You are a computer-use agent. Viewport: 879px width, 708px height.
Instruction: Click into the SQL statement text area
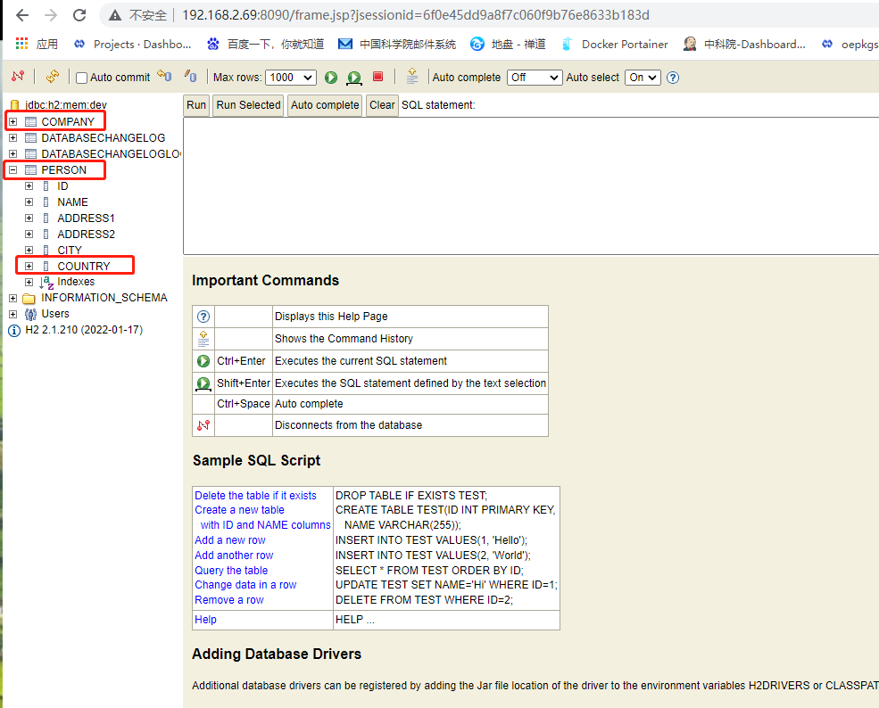531,186
